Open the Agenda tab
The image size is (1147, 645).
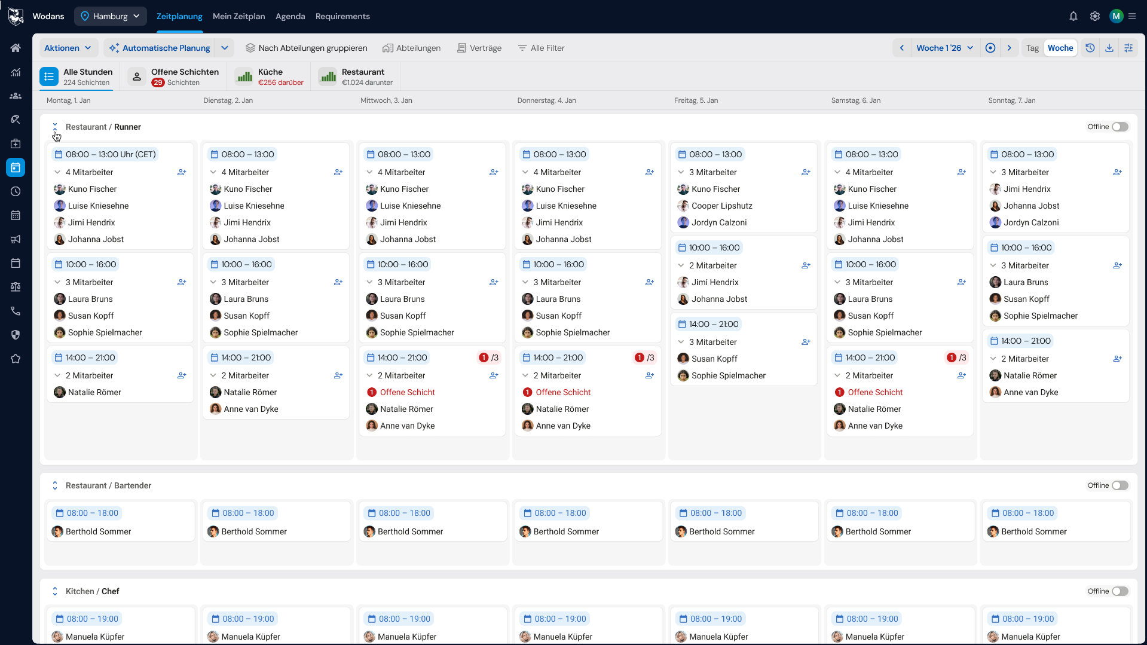click(x=290, y=16)
